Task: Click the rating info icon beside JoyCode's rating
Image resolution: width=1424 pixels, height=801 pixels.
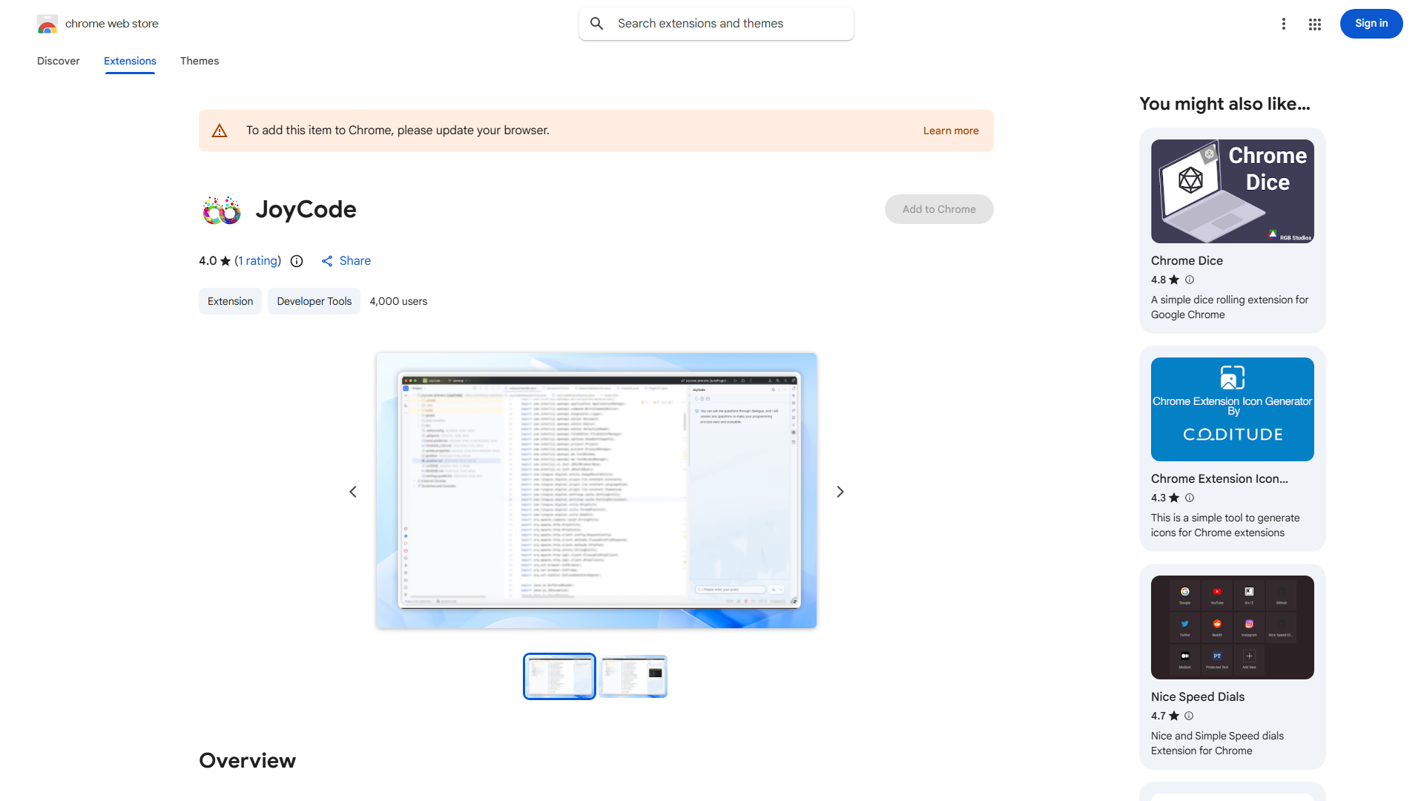Action: 297,261
